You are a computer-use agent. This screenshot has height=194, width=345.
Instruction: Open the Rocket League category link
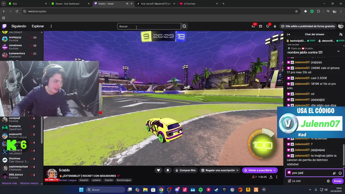click(x=68, y=180)
